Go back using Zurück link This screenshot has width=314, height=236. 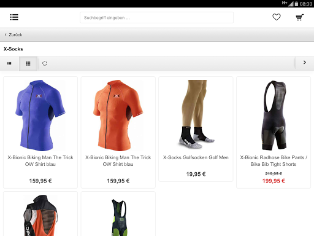click(15, 34)
